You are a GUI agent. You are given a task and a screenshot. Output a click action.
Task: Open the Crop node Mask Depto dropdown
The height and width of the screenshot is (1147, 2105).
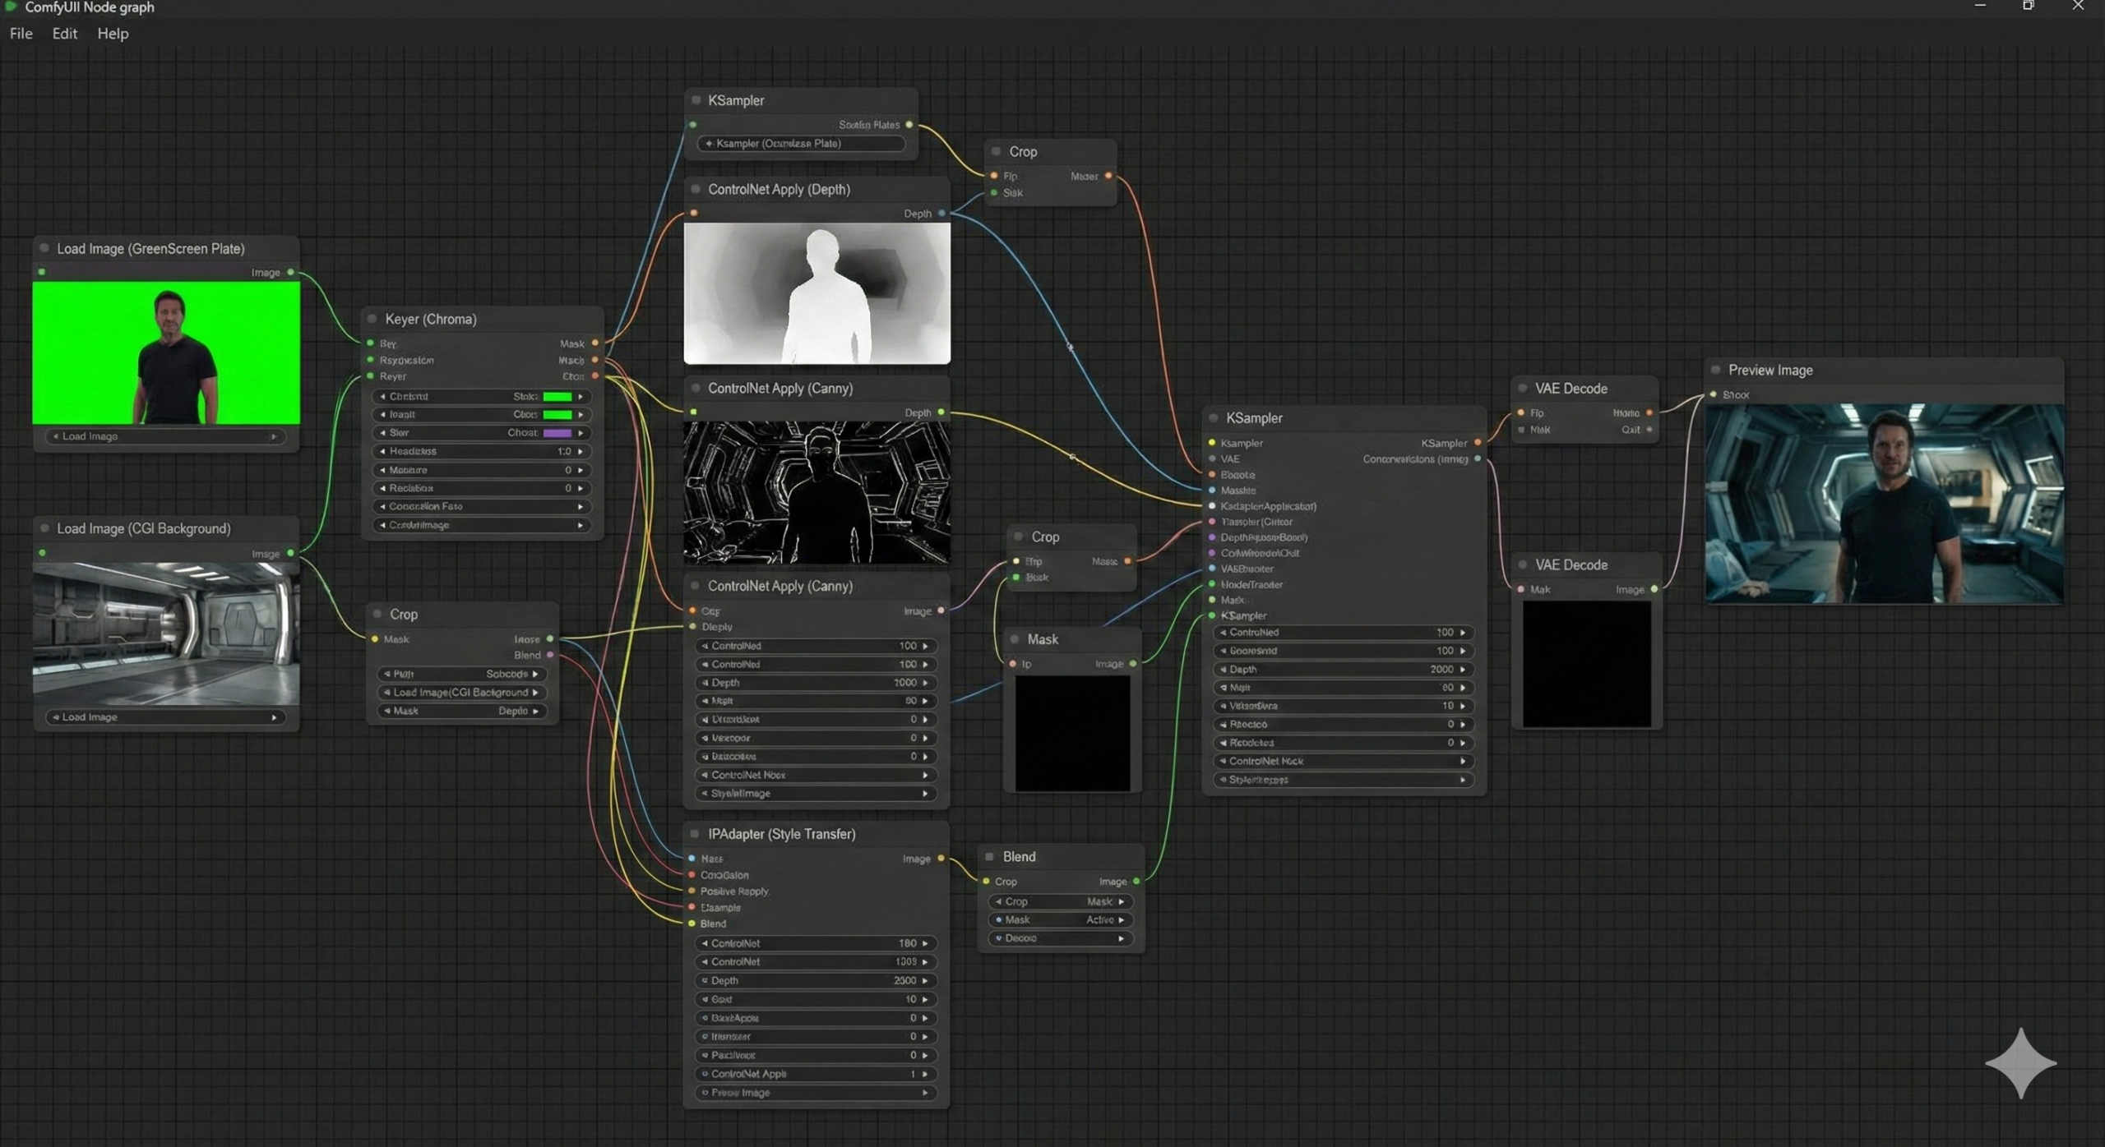[461, 711]
